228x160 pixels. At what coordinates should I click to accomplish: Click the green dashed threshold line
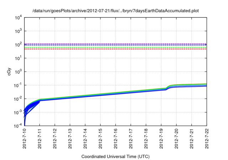[115, 47]
